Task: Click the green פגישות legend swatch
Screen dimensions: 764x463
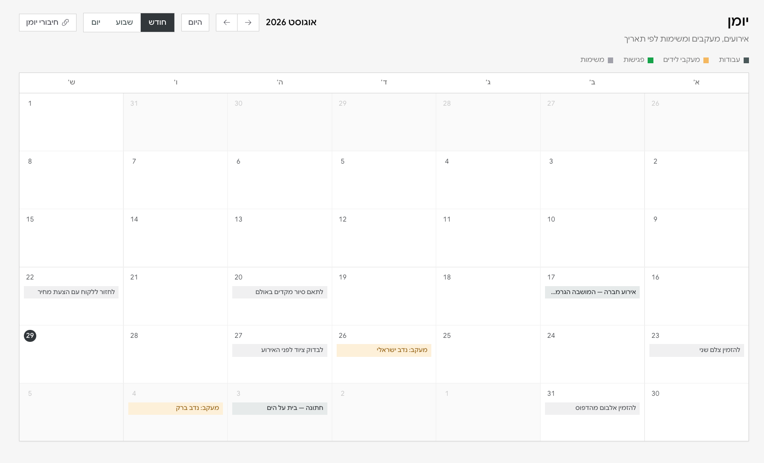Action: 650,61
